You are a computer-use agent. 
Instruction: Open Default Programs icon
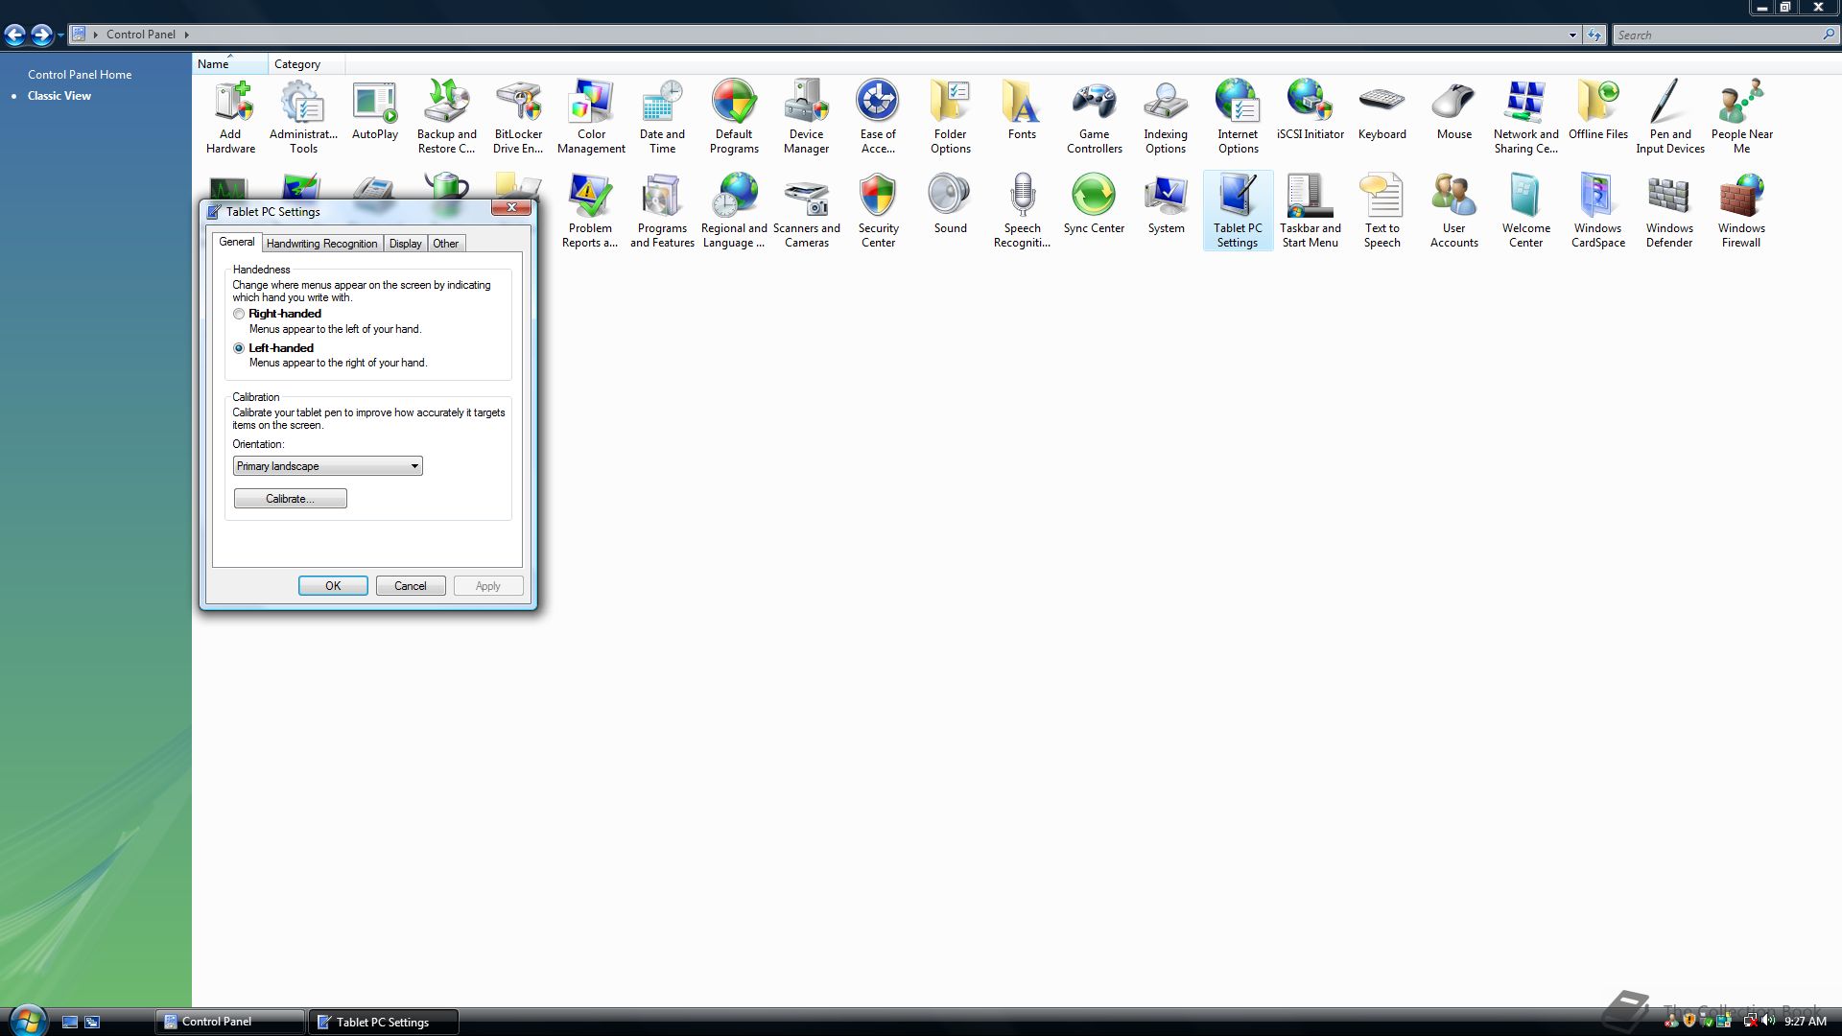[735, 116]
